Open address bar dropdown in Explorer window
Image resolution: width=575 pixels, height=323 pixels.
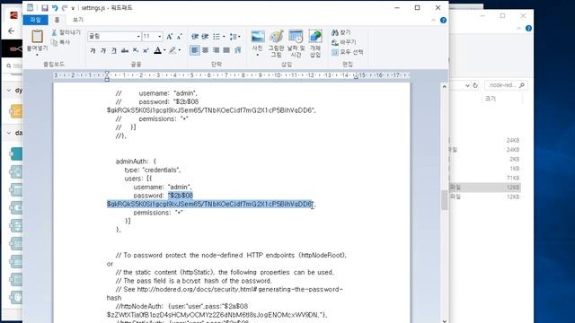pyautogui.click(x=467, y=85)
